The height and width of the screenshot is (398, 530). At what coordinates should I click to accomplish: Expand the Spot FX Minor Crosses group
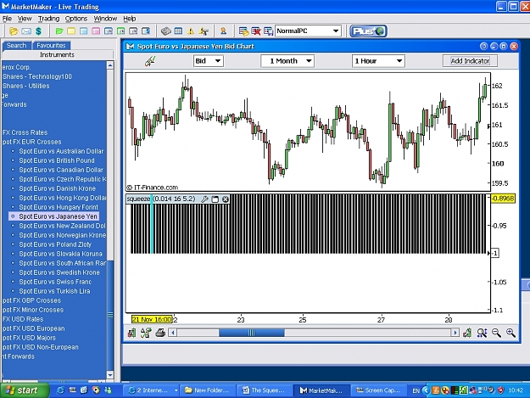point(33,310)
